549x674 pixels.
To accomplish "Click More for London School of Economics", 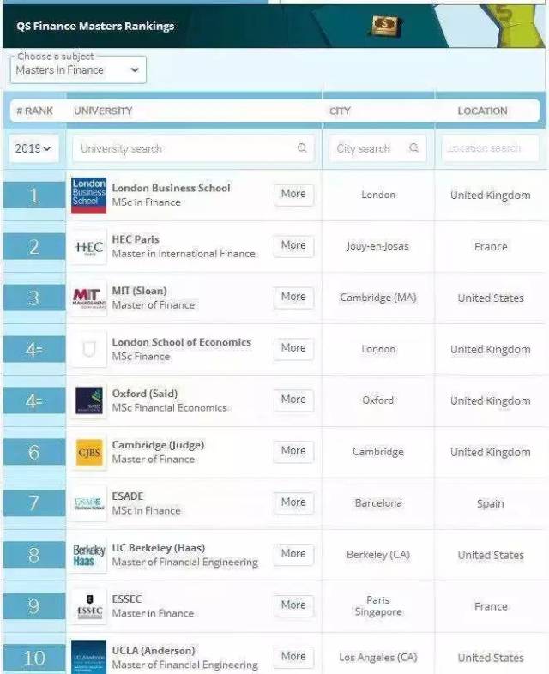I will click(x=293, y=348).
